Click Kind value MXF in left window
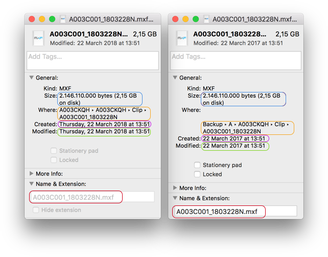328x257 pixels. tap(65, 88)
